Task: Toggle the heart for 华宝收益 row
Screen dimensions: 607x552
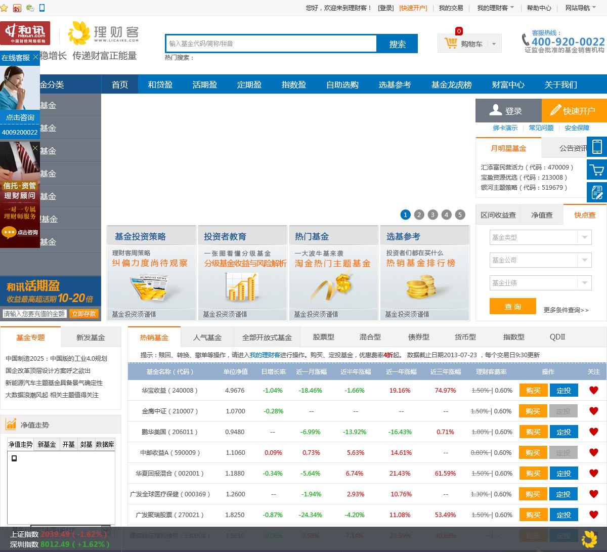Action: click(594, 390)
